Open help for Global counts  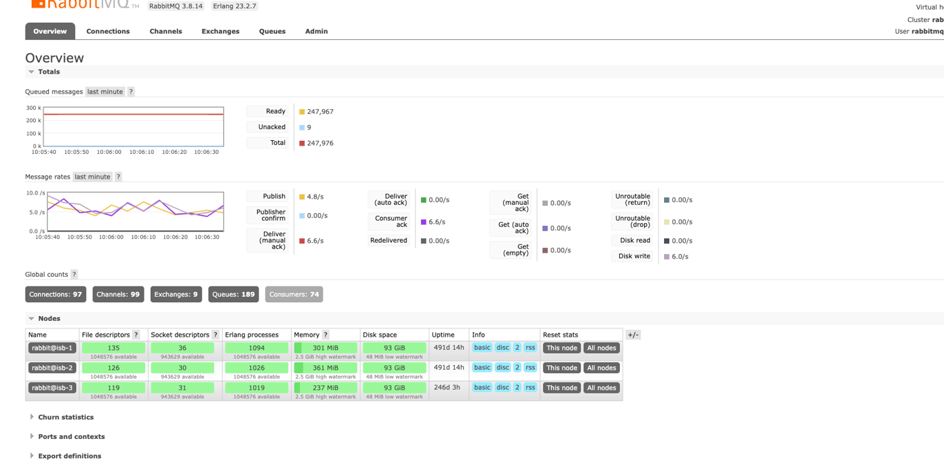click(74, 275)
